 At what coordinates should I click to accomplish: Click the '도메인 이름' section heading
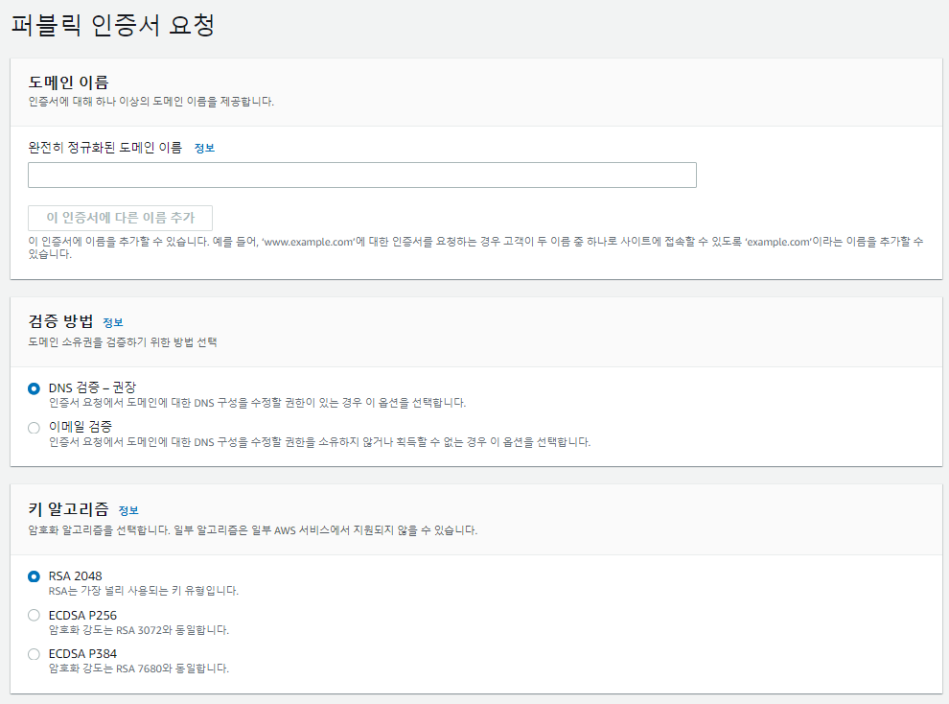[x=68, y=82]
